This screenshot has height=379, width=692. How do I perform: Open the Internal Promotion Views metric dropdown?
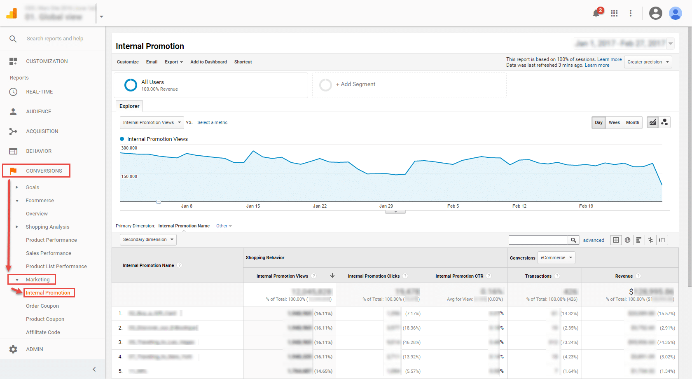point(152,122)
